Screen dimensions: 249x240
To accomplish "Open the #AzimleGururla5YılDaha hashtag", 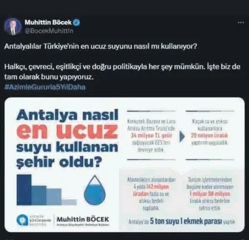I will click(45, 87).
